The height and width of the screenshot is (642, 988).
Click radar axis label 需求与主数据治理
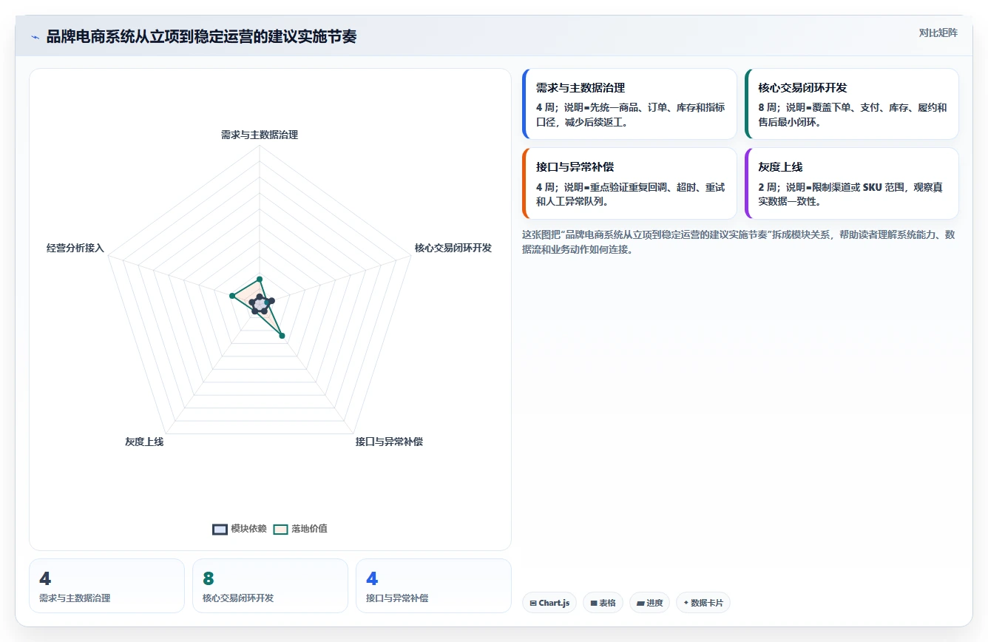coord(260,135)
